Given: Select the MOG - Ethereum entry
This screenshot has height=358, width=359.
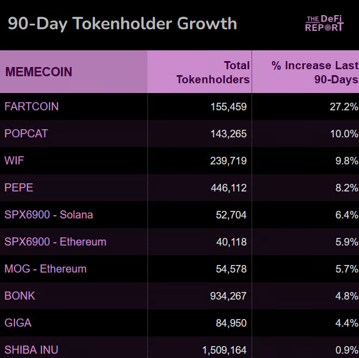Looking at the screenshot, I should click(45, 269).
